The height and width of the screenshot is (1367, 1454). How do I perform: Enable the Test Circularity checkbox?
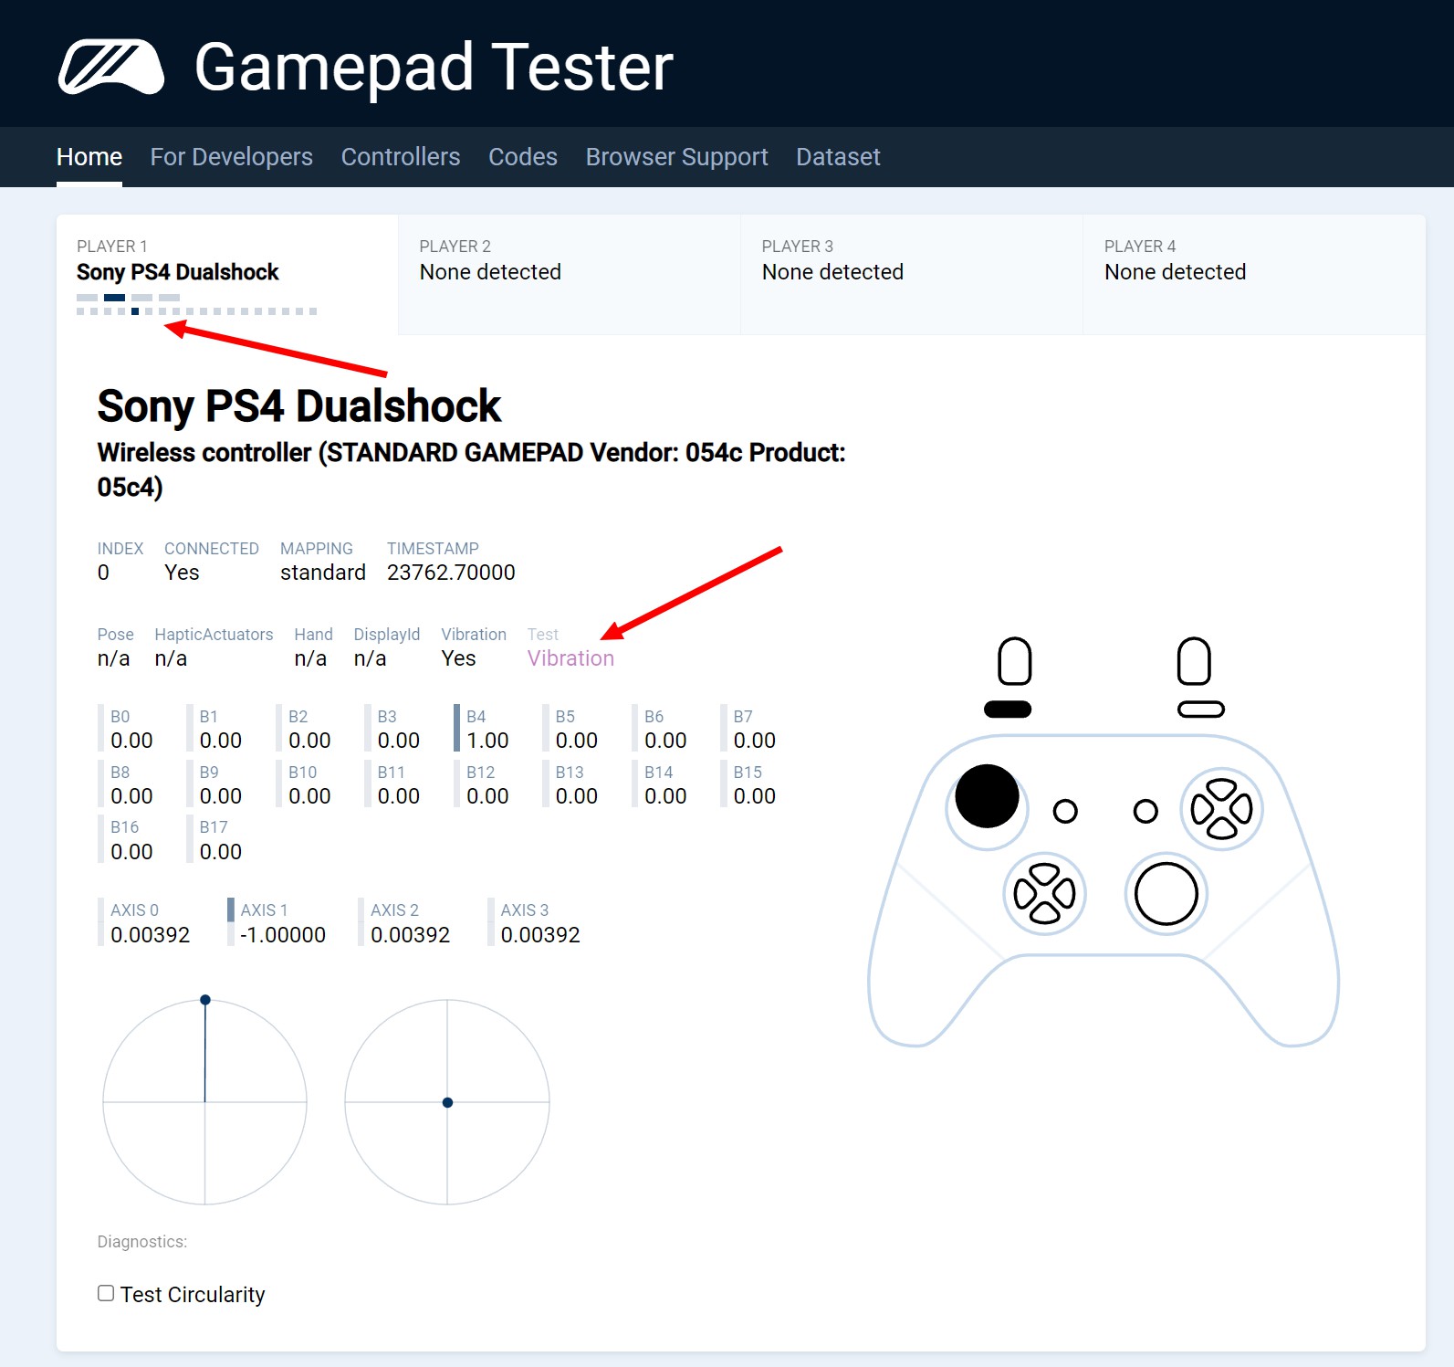pyautogui.click(x=106, y=1293)
